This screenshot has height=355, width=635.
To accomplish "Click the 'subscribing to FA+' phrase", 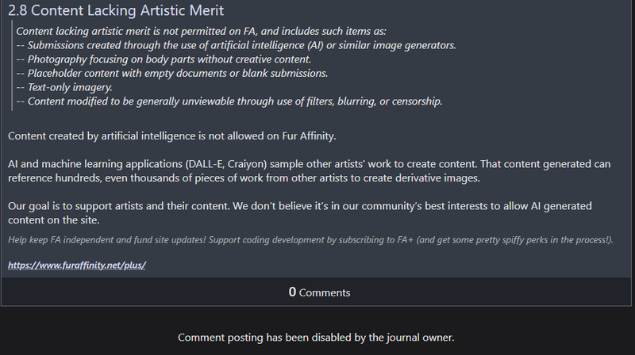I will [375, 240].
